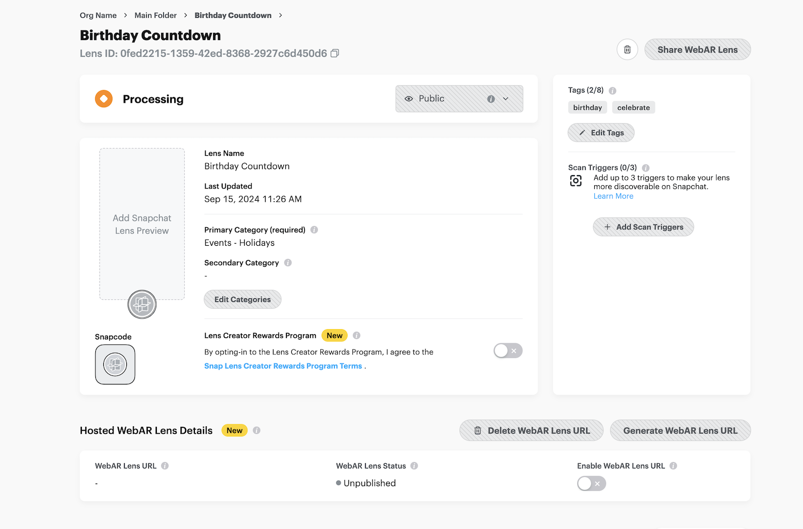This screenshot has width=803, height=529.
Task: Click the Primary Category info icon
Action: [x=314, y=230]
